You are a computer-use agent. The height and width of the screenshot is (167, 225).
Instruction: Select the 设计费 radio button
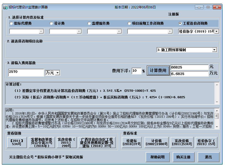click(51, 23)
